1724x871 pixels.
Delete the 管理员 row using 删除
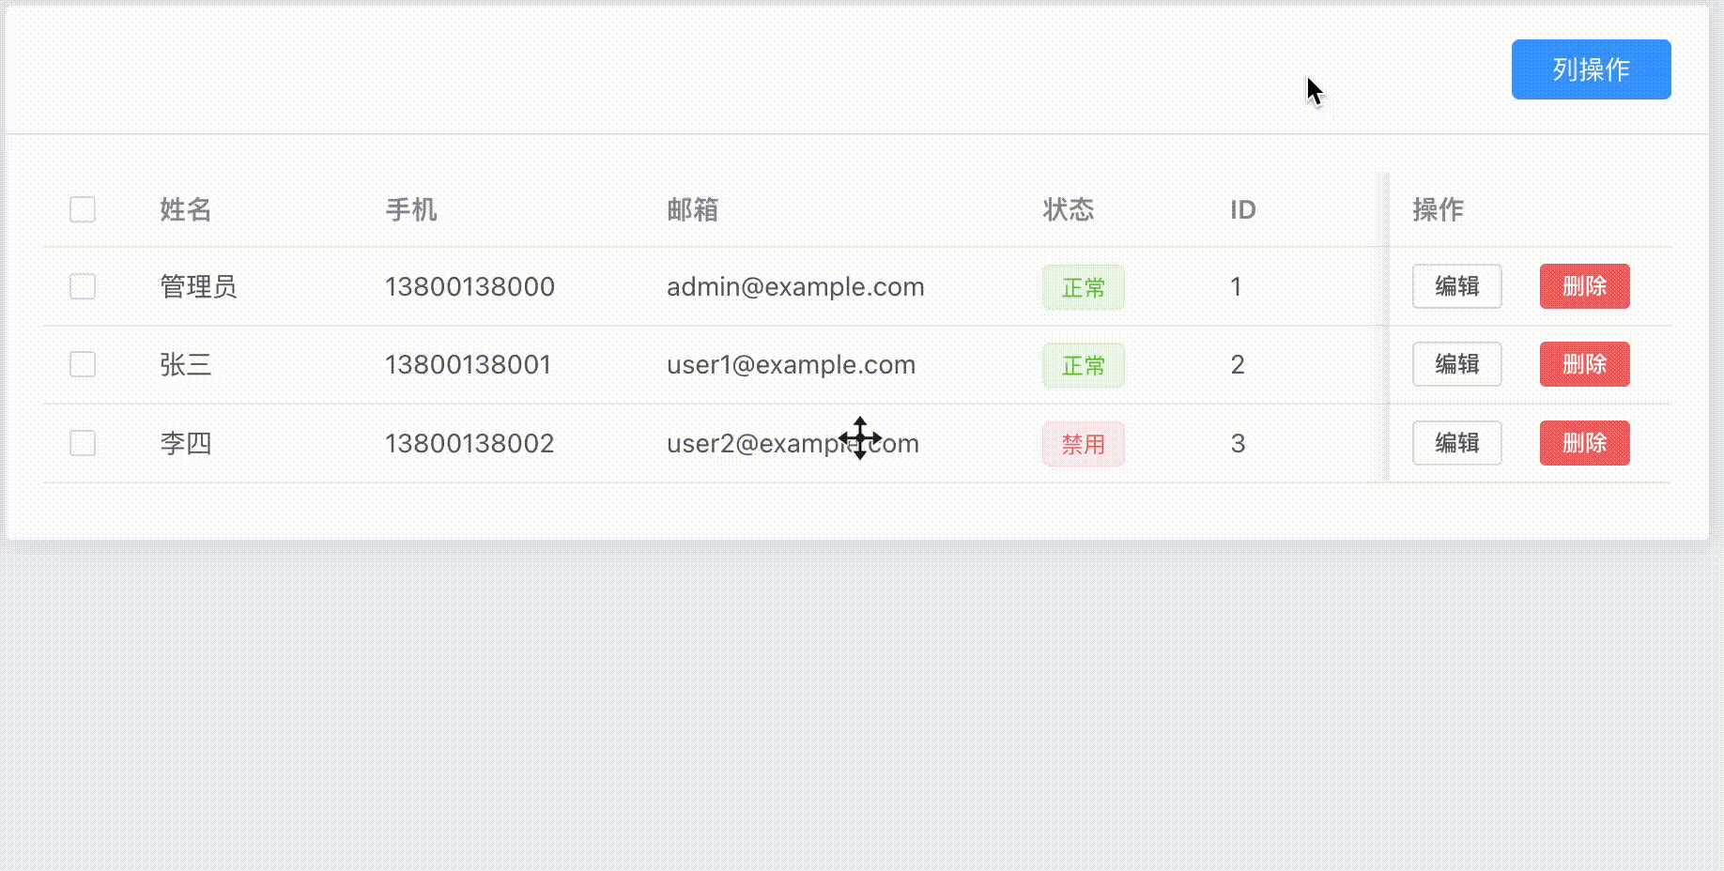(1584, 286)
